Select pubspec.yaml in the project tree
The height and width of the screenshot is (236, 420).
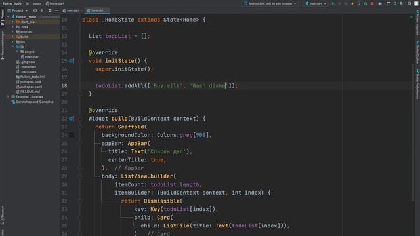tap(31, 87)
